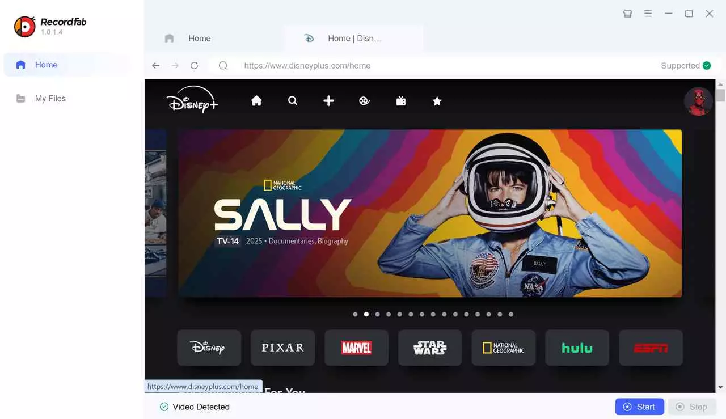Select the last carousel dot
Screen dimensions: 726x419
click(x=511, y=314)
